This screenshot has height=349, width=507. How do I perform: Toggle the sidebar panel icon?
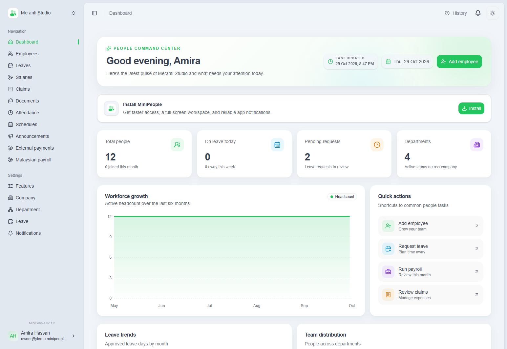pos(95,13)
